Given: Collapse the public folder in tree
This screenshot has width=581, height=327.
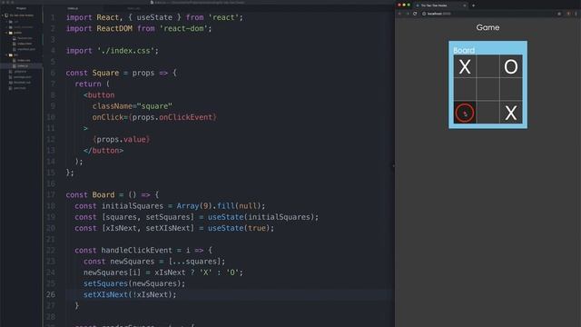Looking at the screenshot, I should 6,33.
